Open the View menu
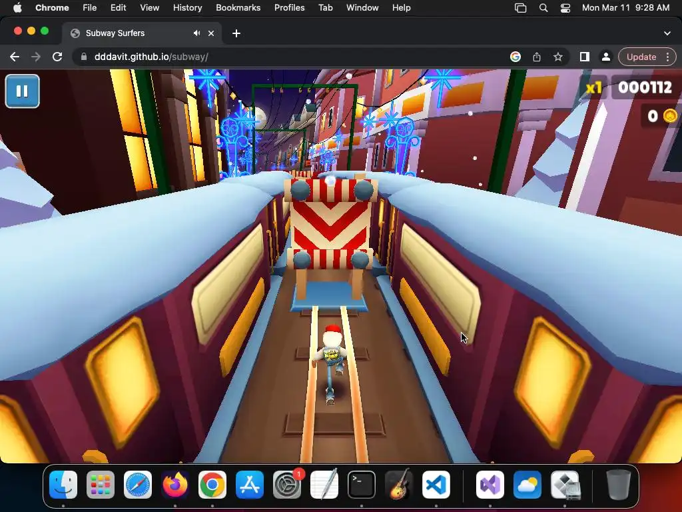The height and width of the screenshot is (512, 682). click(x=149, y=7)
